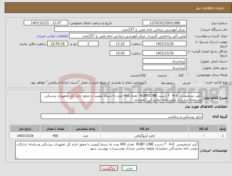
Task: Click the بازگشت back button
Action: point(109,168)
